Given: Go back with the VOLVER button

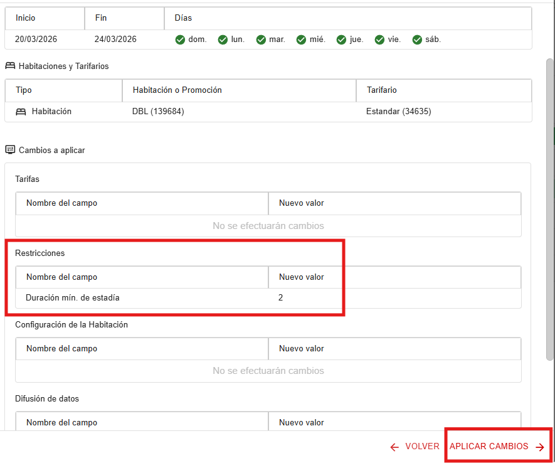Looking at the screenshot, I should tap(415, 447).
